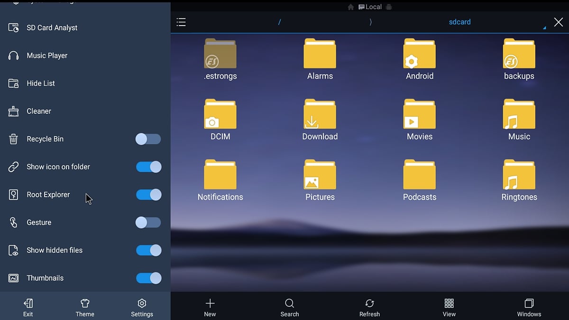
Task: Open the Hide List entry
Action: pyautogui.click(x=41, y=83)
